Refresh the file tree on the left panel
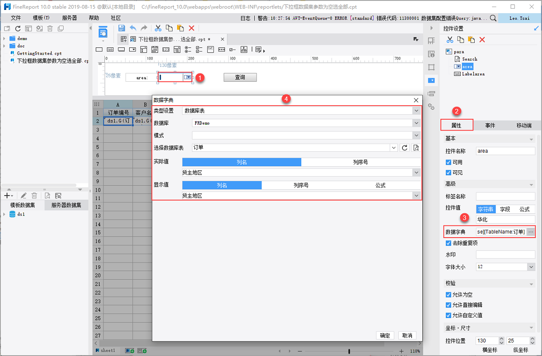Viewport: 542px width, 356px height. pyautogui.click(x=18, y=28)
